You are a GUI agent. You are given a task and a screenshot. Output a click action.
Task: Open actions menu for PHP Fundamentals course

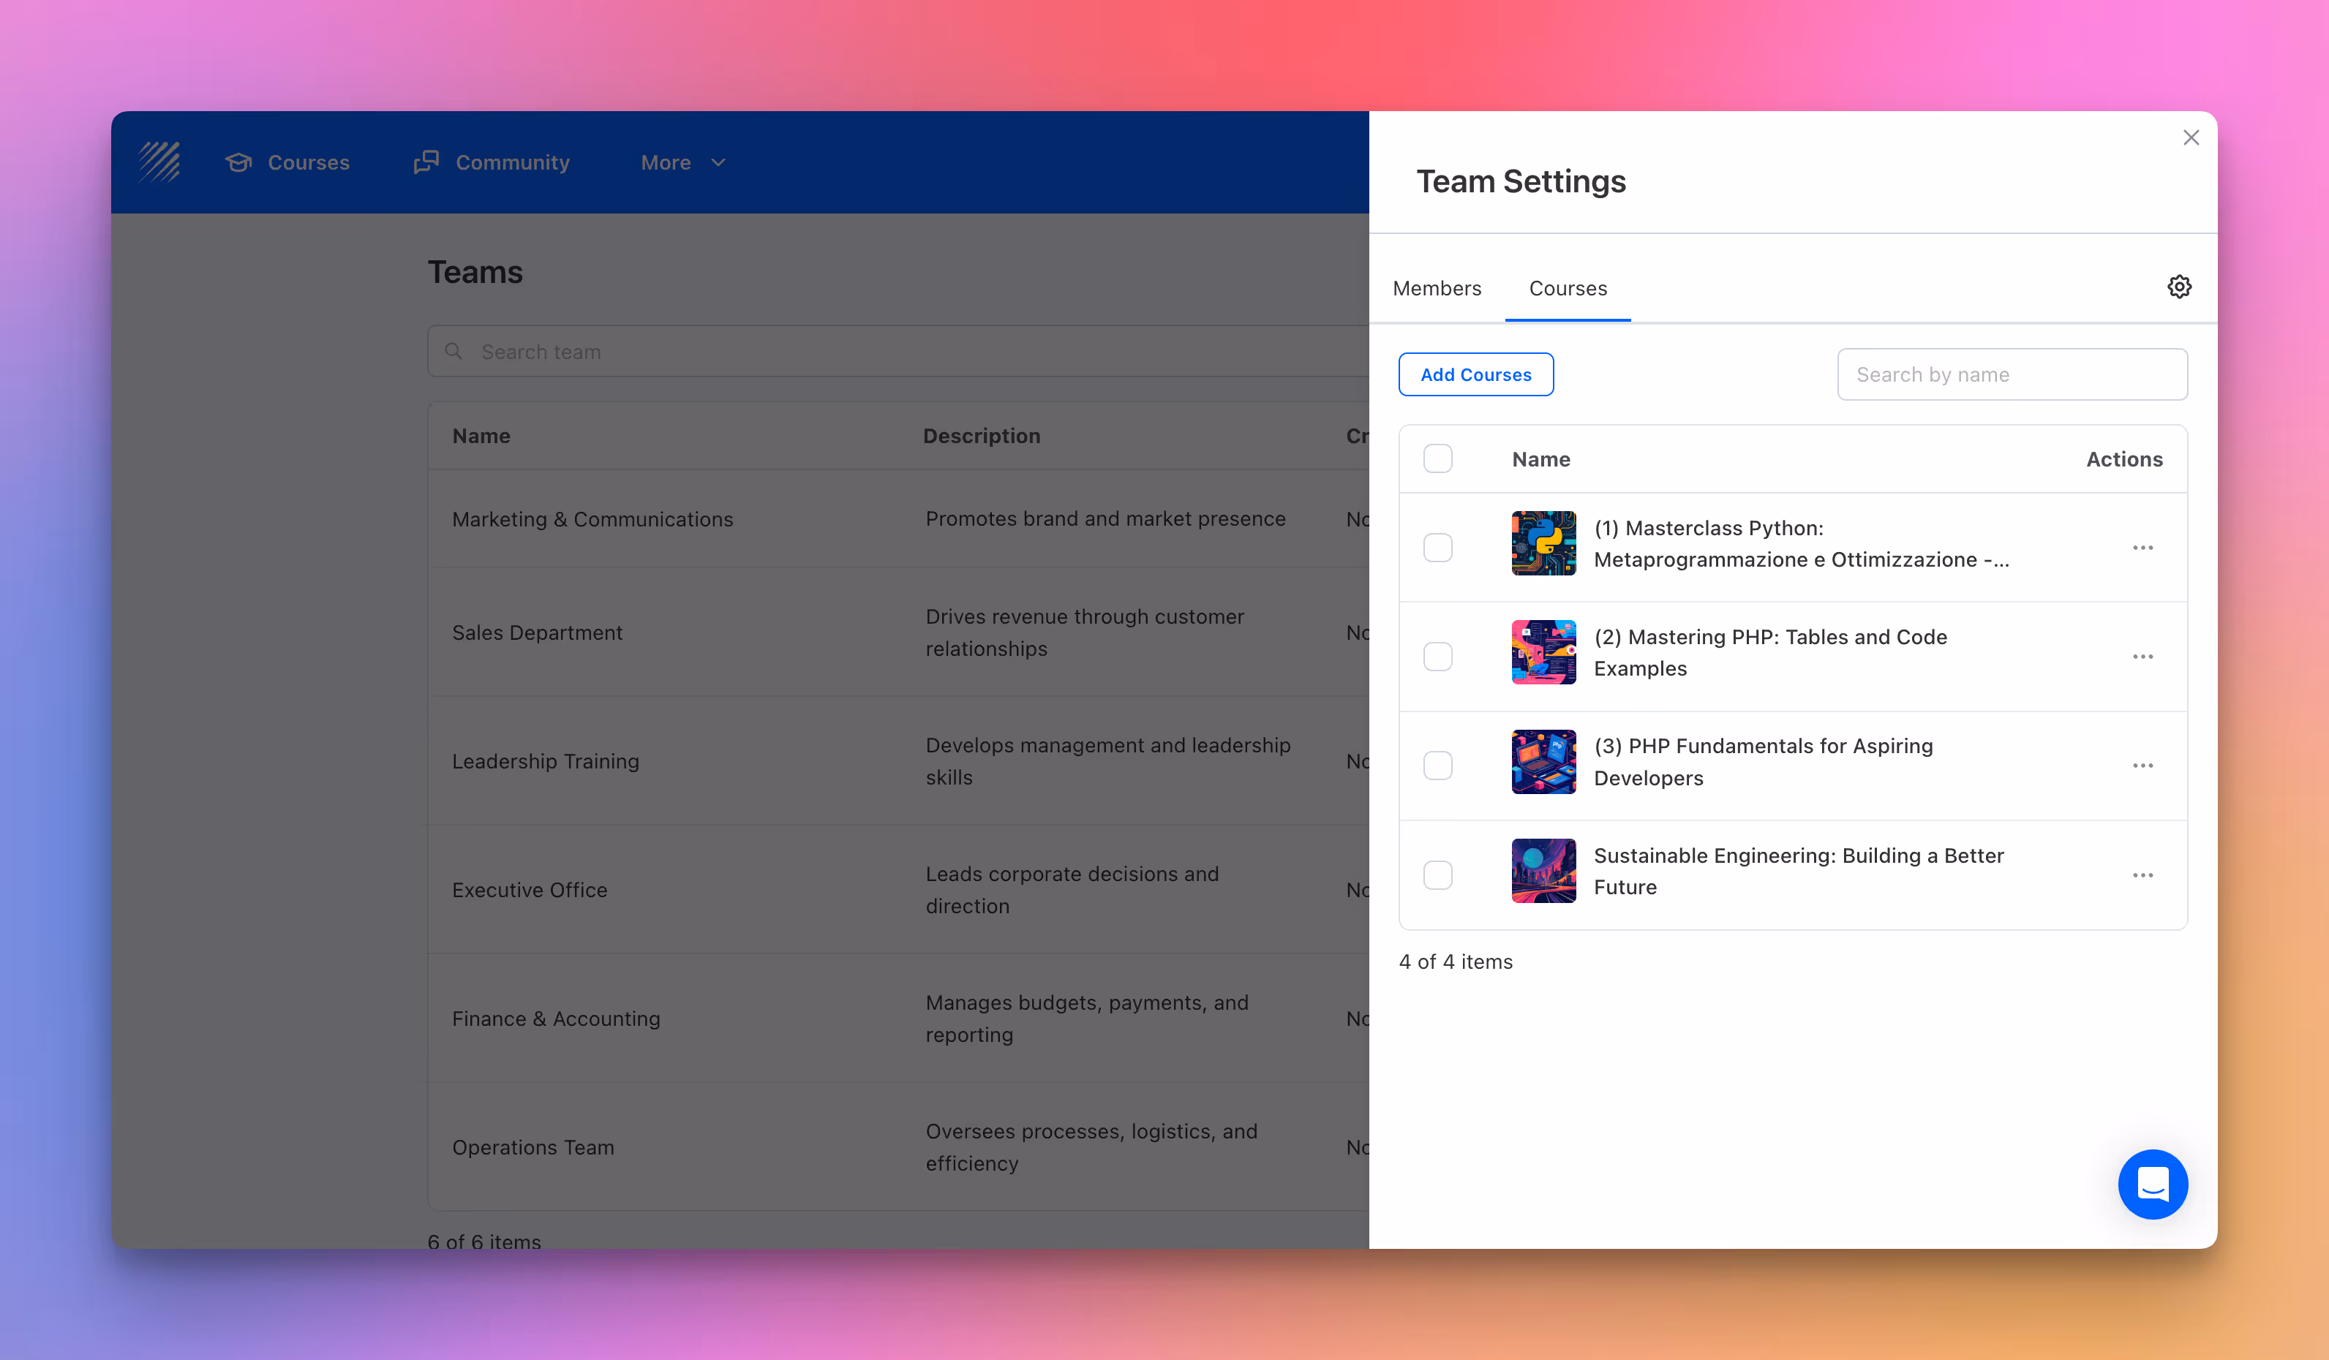(2142, 766)
